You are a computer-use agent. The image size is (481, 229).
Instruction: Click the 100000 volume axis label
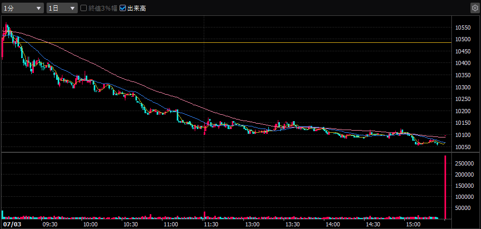click(x=464, y=197)
